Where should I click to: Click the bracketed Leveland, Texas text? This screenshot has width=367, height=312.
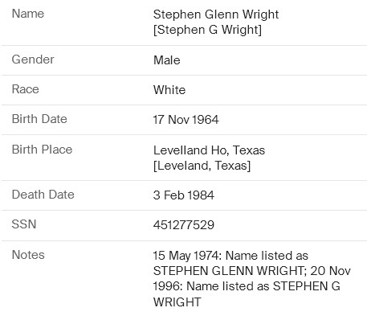tap(202, 166)
